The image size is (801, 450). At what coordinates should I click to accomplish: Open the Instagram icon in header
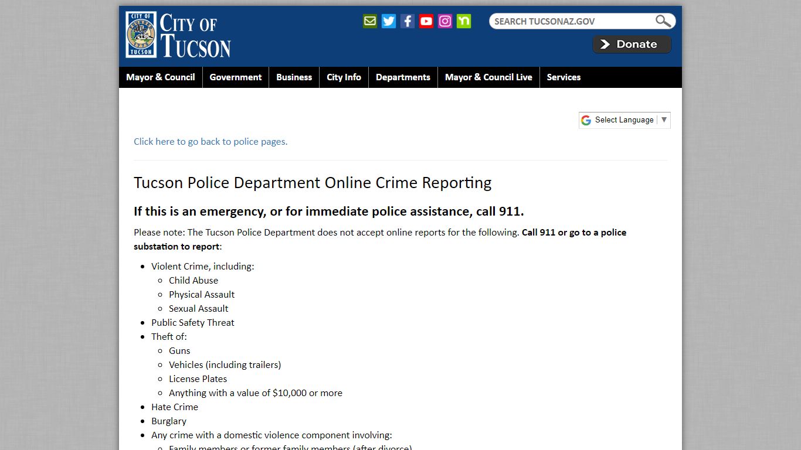[445, 21]
